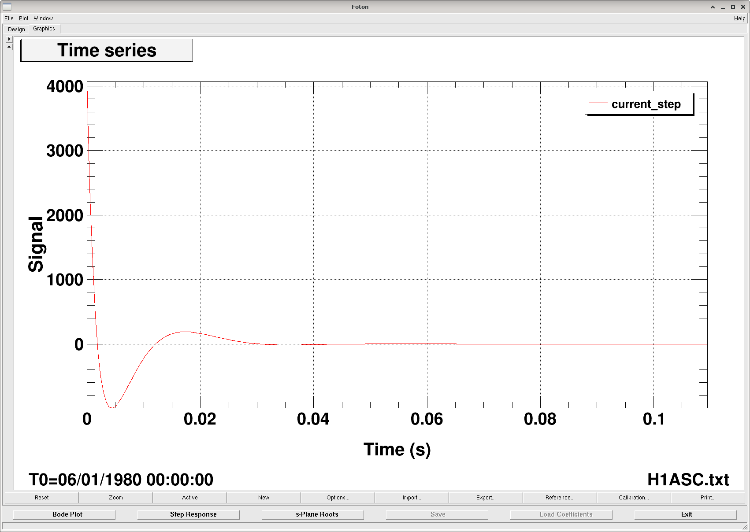
Task: Select the Graphics tab
Action: (44, 29)
